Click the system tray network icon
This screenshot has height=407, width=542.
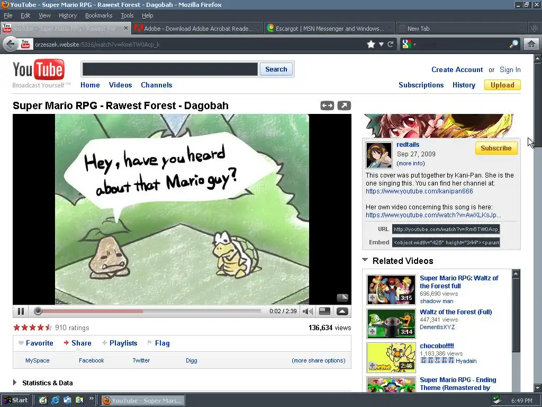(497, 401)
